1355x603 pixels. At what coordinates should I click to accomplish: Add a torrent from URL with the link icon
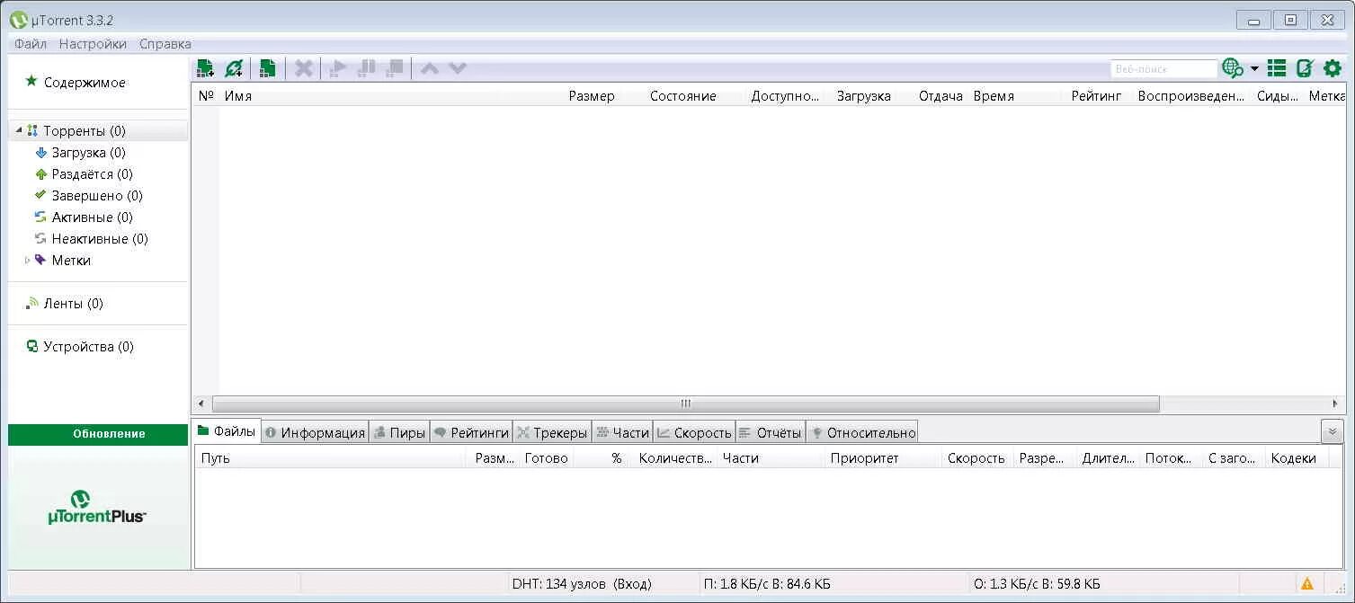pos(235,67)
